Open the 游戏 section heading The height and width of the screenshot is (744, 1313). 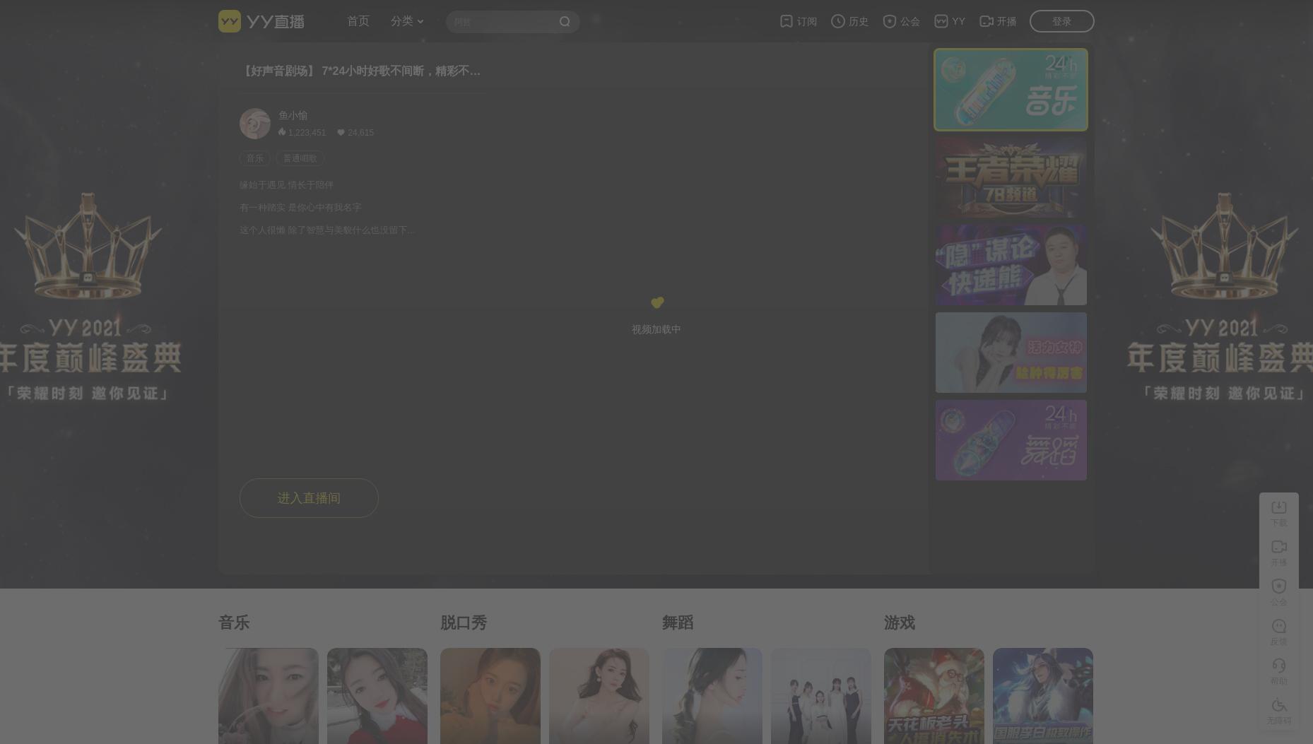[900, 622]
